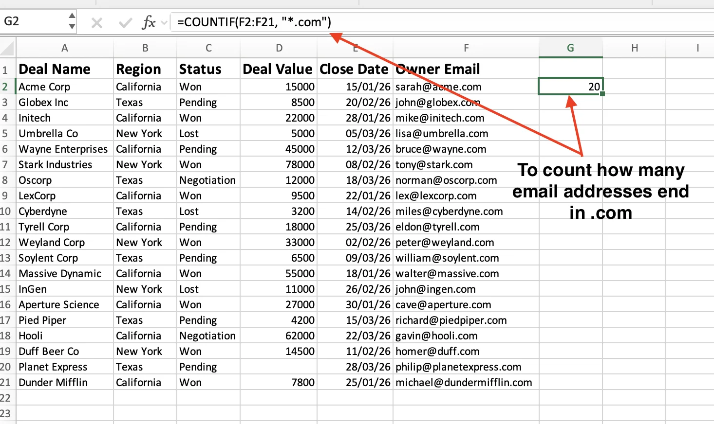714x424 pixels.
Task: Select the Weyland Corp cell
Action: pos(65,242)
